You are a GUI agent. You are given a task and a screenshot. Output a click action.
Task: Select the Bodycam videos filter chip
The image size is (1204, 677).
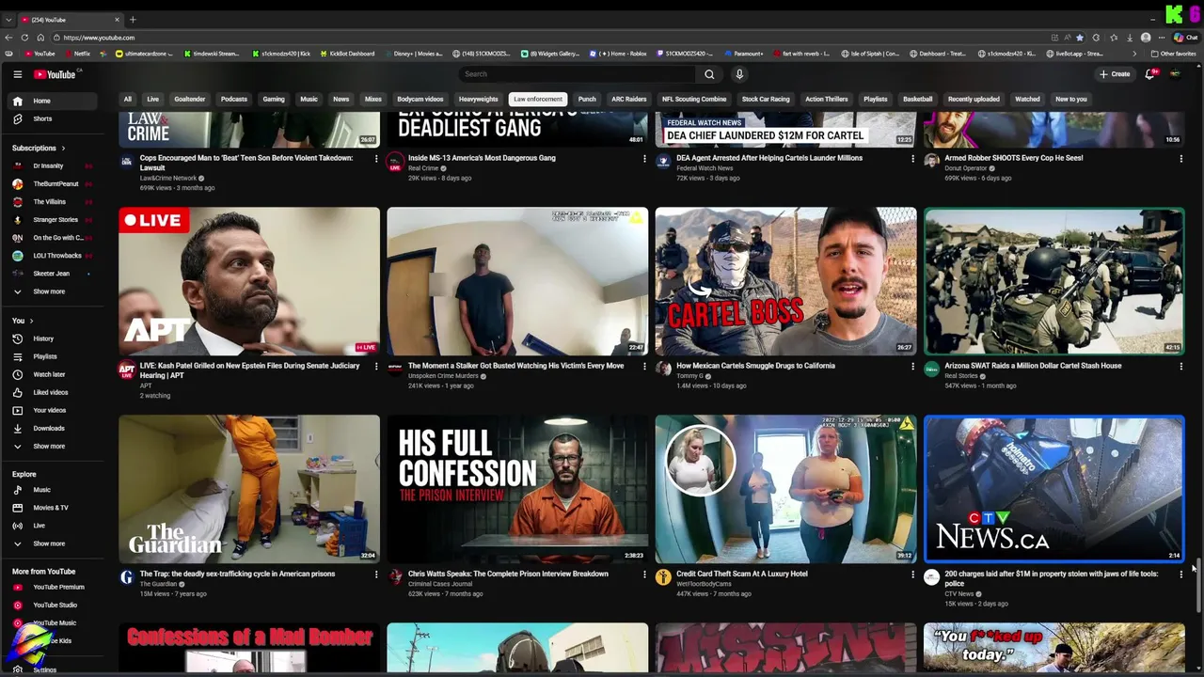420,99
